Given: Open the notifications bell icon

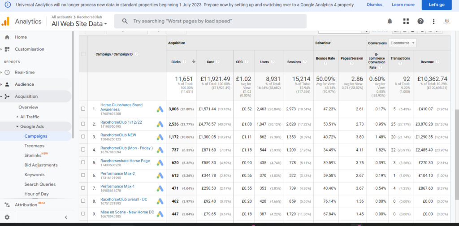Looking at the screenshot, I should click(x=390, y=21).
